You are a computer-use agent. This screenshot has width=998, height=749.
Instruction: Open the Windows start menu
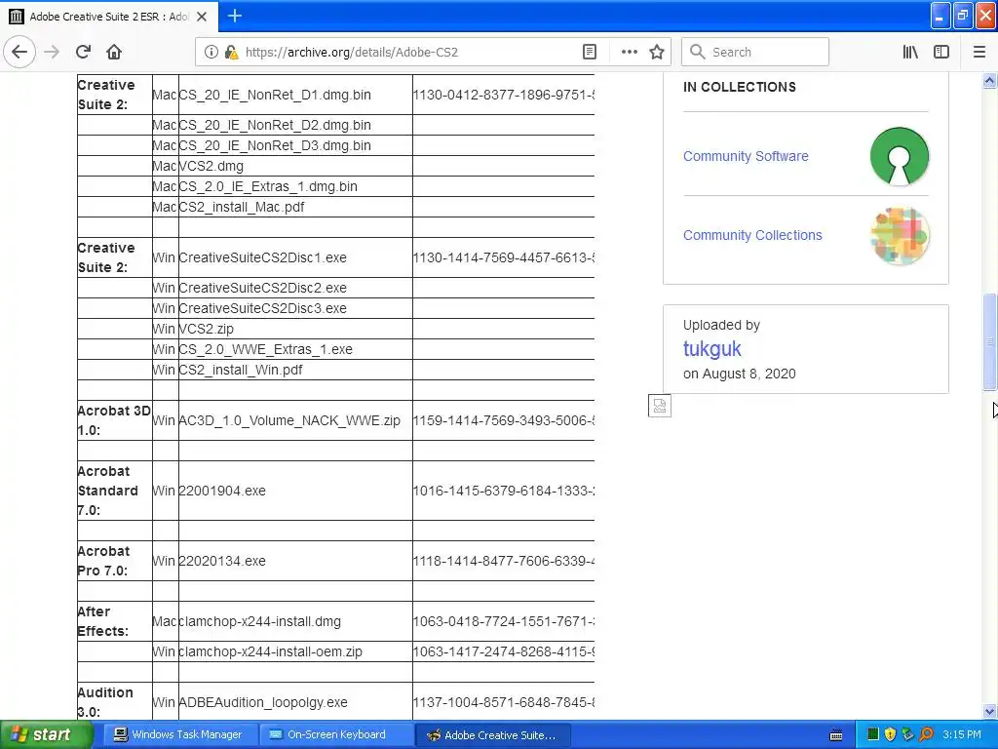[x=46, y=734]
